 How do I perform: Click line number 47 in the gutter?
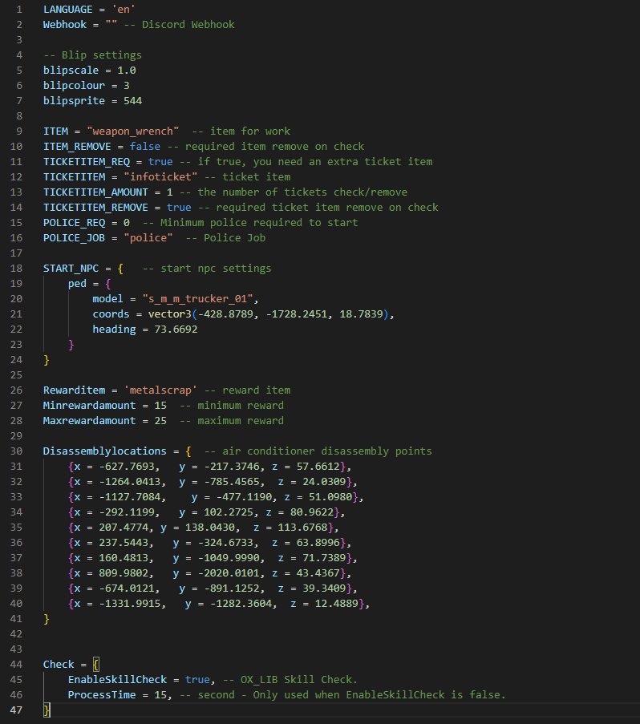coord(16,710)
